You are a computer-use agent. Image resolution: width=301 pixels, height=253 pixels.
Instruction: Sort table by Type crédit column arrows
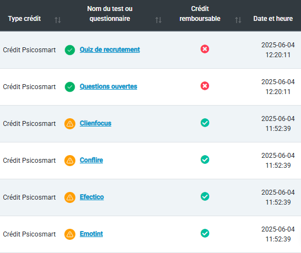[58, 20]
